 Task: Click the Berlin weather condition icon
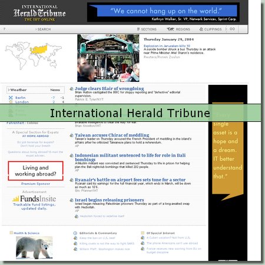coord(11,98)
